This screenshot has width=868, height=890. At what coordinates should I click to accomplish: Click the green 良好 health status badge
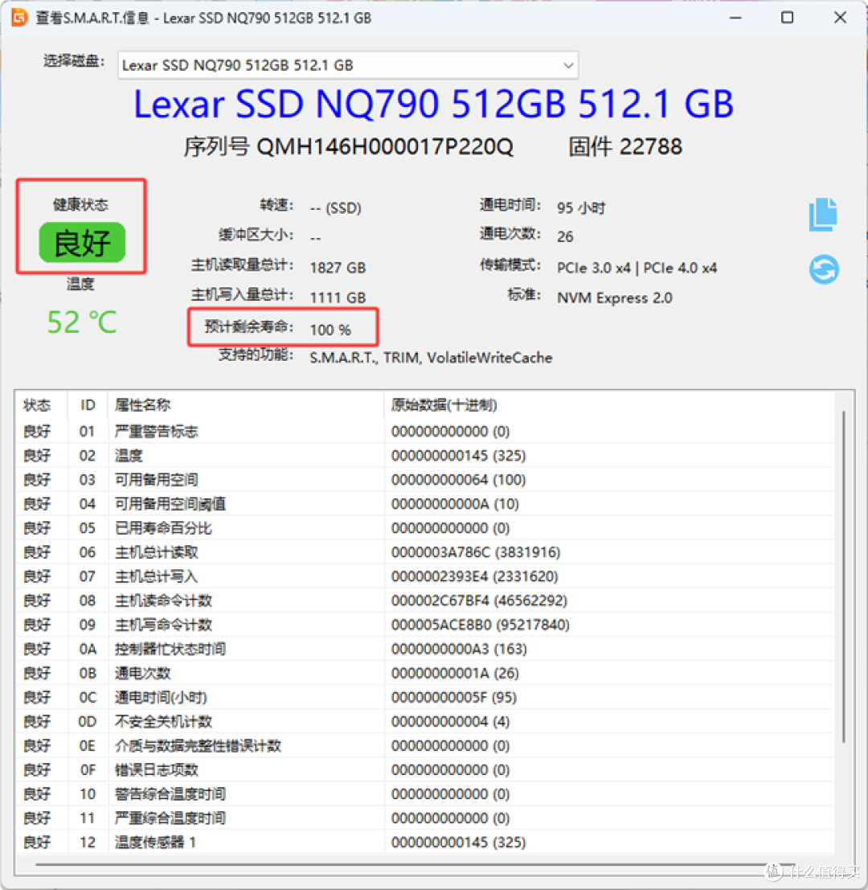pos(82,242)
